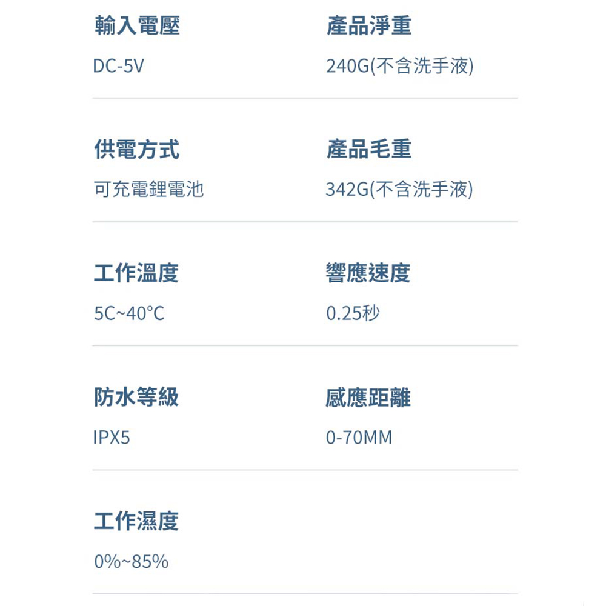606x606 pixels.
Task: Click the 工作溫度 heading
Action: pos(136,273)
